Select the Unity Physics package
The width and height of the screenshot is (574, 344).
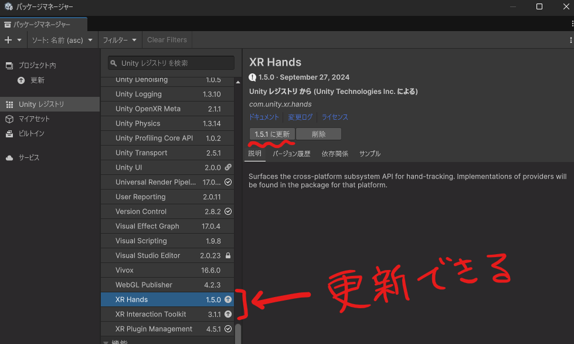(167, 123)
